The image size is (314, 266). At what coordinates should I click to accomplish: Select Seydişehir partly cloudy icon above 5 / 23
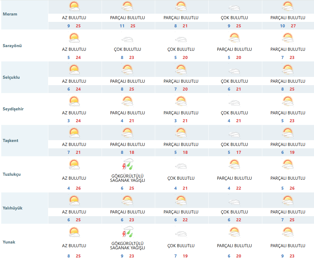tap(288, 101)
